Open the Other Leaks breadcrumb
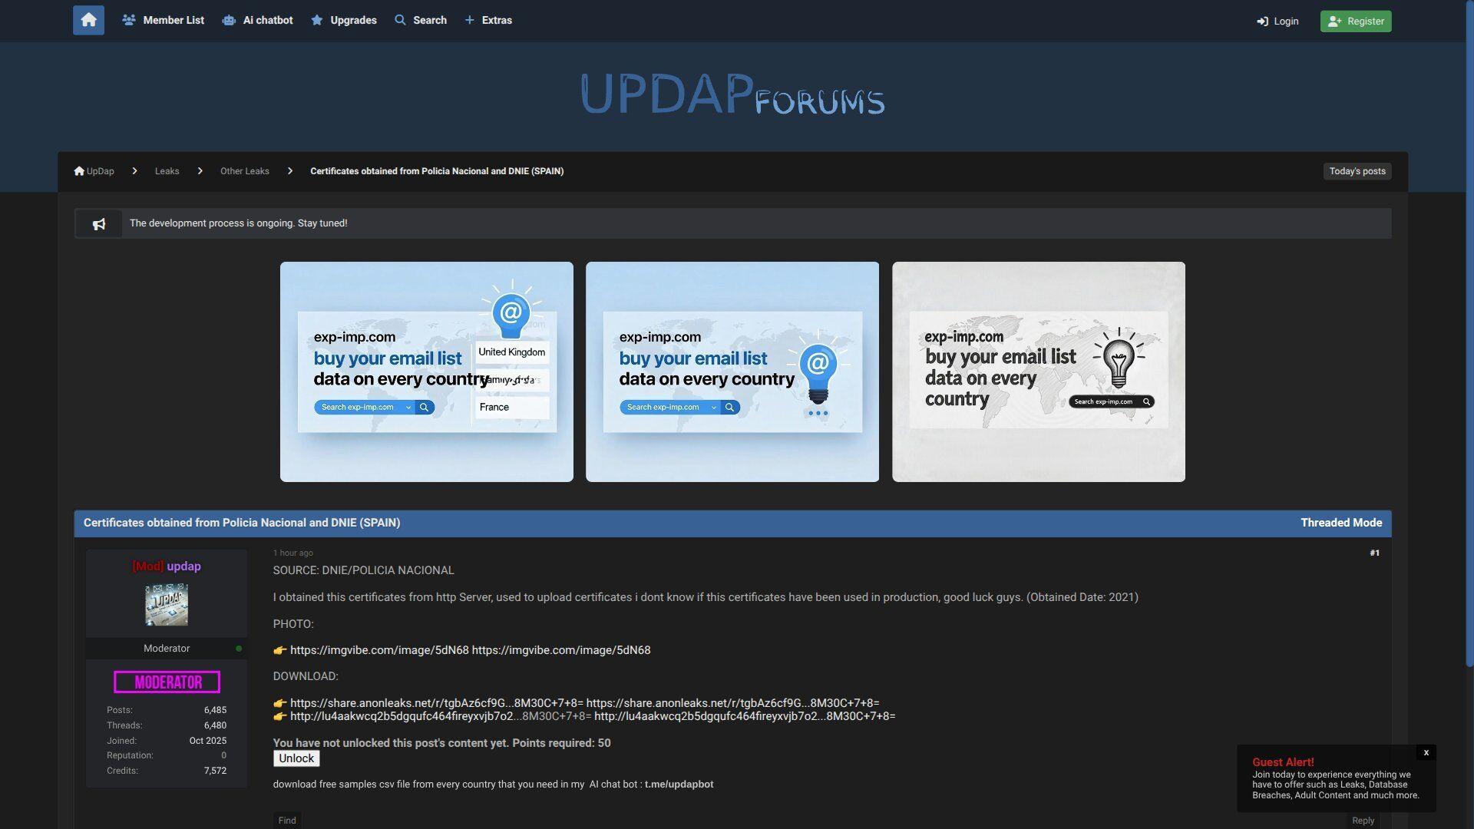1474x829 pixels. (244, 171)
